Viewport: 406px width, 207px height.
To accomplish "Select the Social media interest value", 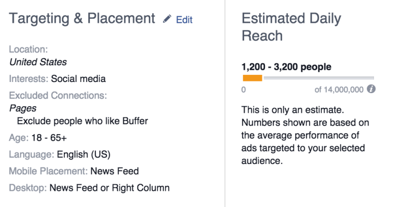I will point(78,78).
